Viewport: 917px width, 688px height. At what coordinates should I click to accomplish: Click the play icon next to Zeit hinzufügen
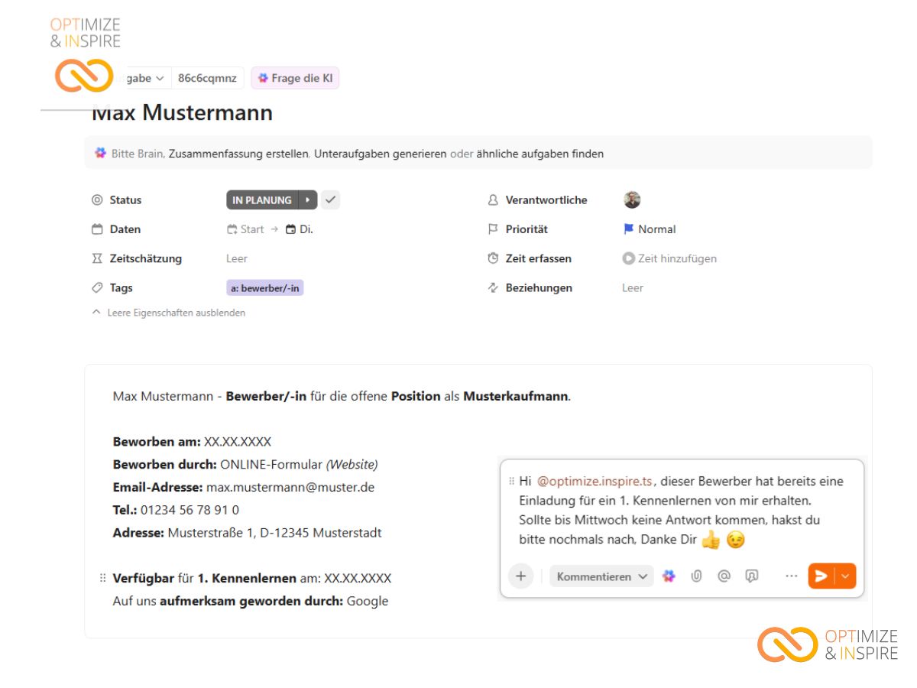629,258
